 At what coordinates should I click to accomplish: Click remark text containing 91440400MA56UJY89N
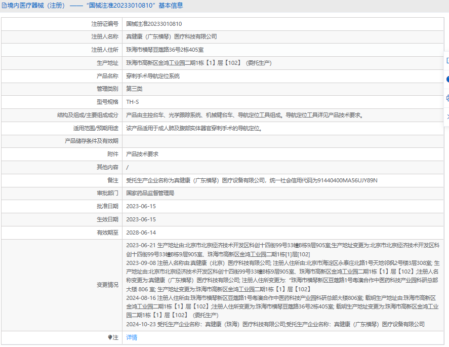(x=252, y=180)
